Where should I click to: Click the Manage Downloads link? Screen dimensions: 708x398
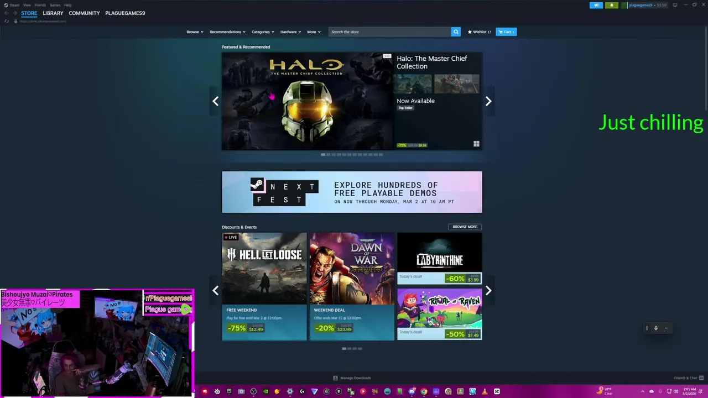[355, 378]
